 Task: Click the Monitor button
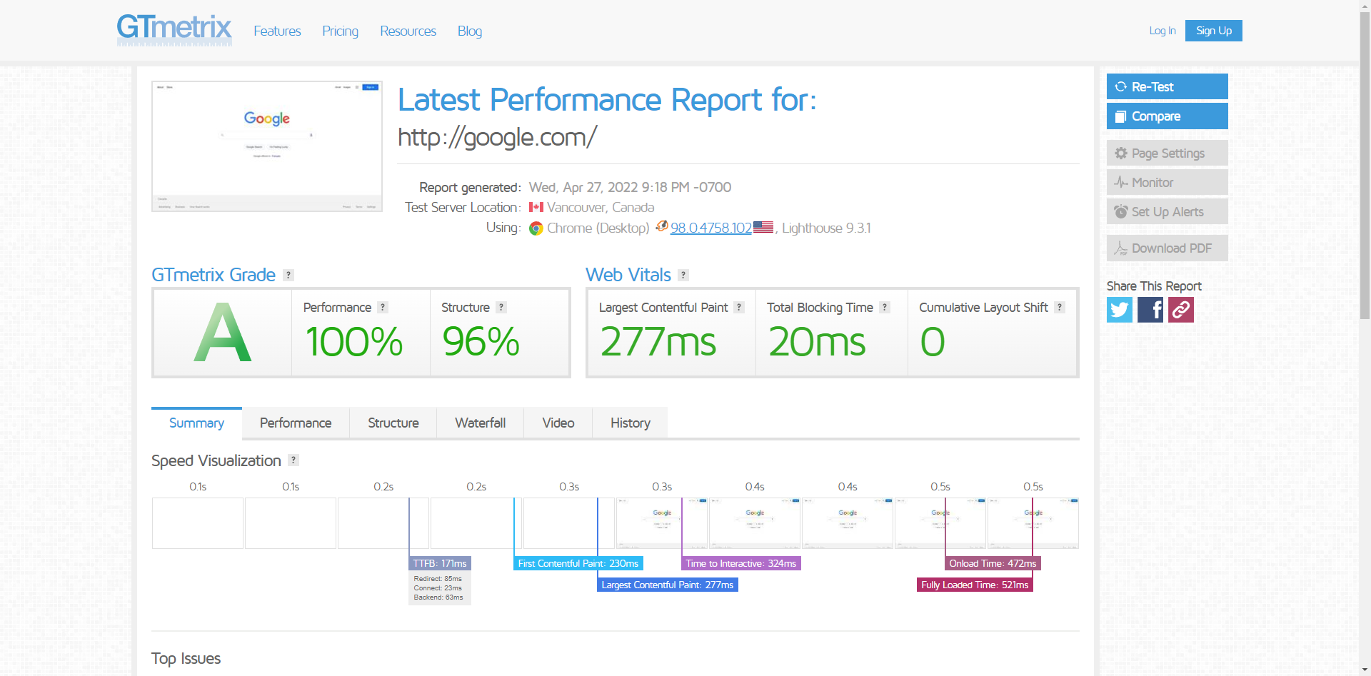coord(1167,182)
